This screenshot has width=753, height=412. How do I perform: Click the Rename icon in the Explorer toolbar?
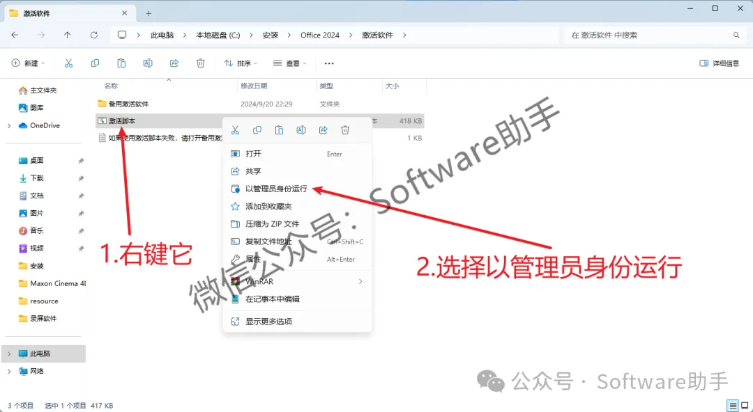[148, 63]
